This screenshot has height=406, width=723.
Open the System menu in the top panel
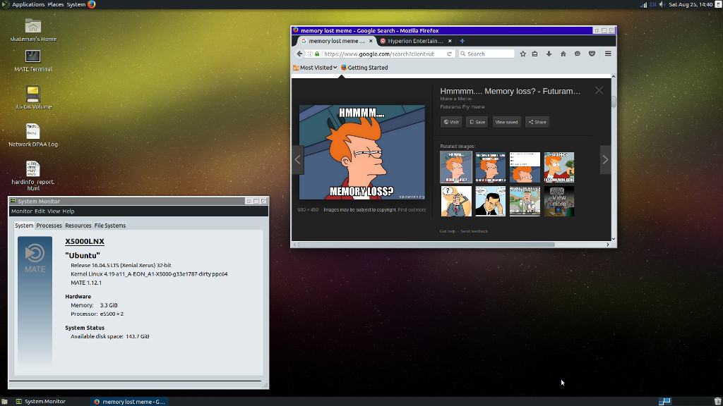76,5
